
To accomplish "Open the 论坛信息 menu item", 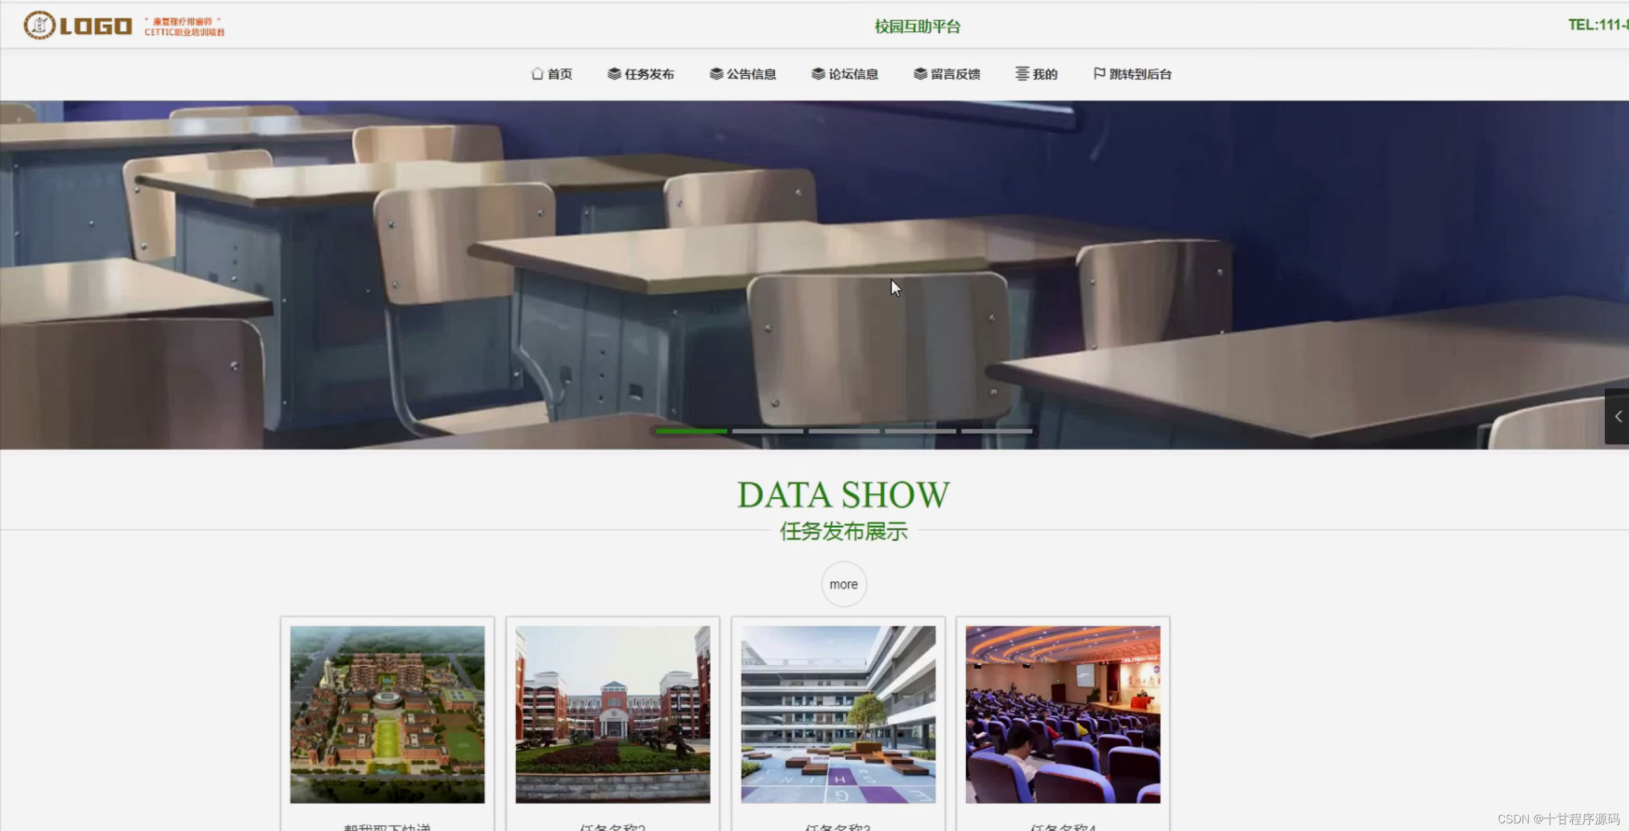I will click(x=853, y=75).
